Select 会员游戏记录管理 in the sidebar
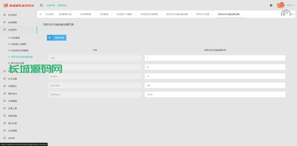This screenshot has height=146, width=297. click(21, 50)
